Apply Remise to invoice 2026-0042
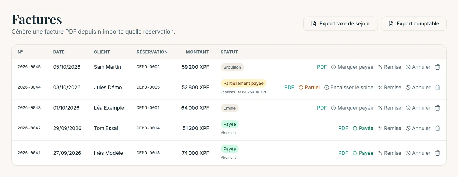The height and width of the screenshot is (177, 458). 390,128
